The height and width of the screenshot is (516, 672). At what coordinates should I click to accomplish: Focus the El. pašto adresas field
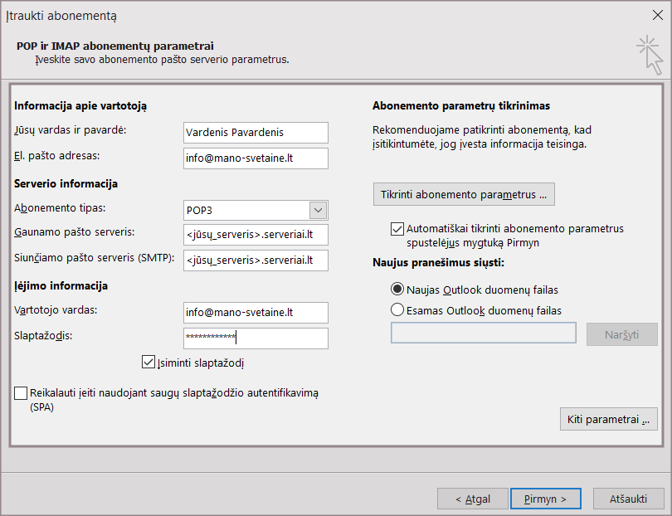(x=256, y=158)
